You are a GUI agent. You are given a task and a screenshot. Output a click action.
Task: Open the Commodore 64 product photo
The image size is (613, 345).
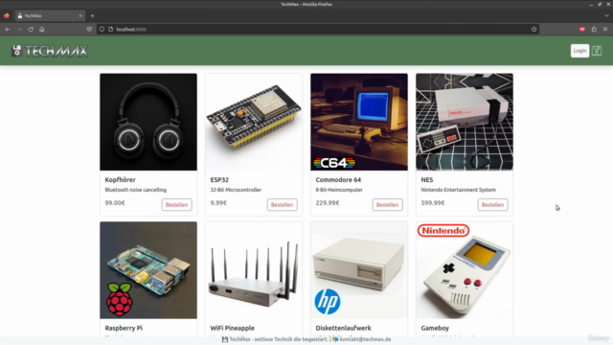click(359, 122)
